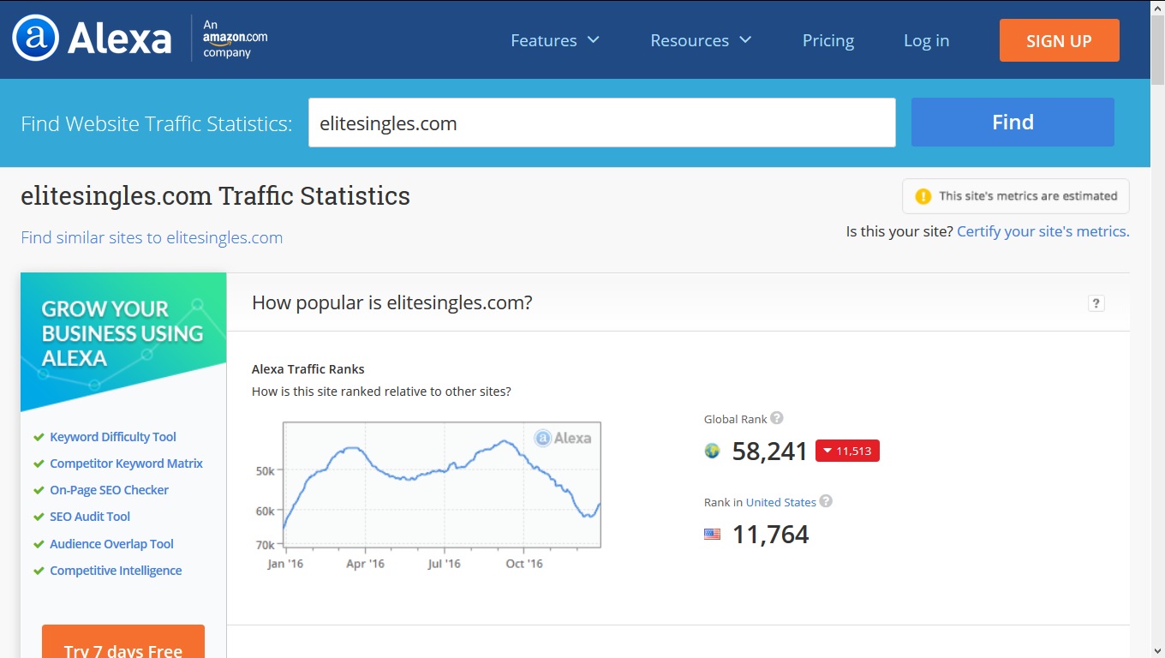Click the US rank help question mark
1165x658 pixels.
click(x=826, y=501)
